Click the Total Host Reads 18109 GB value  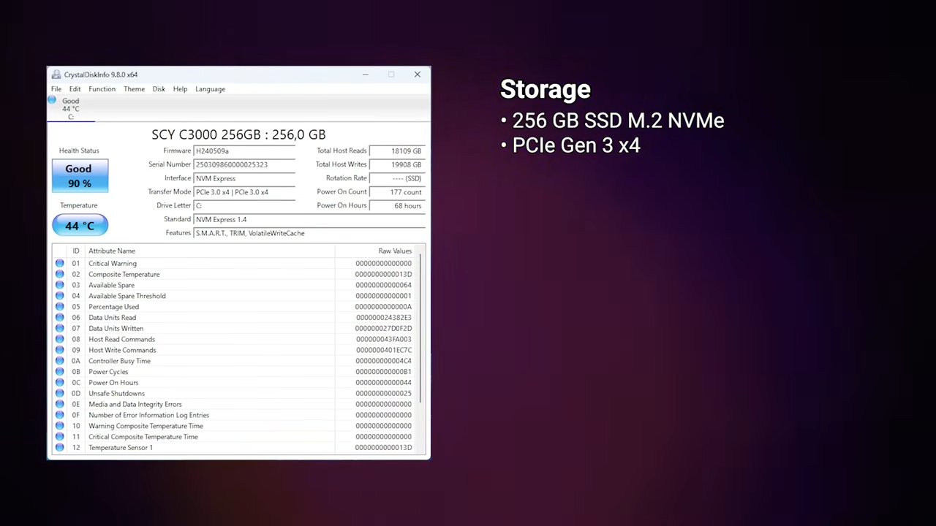[x=397, y=151]
